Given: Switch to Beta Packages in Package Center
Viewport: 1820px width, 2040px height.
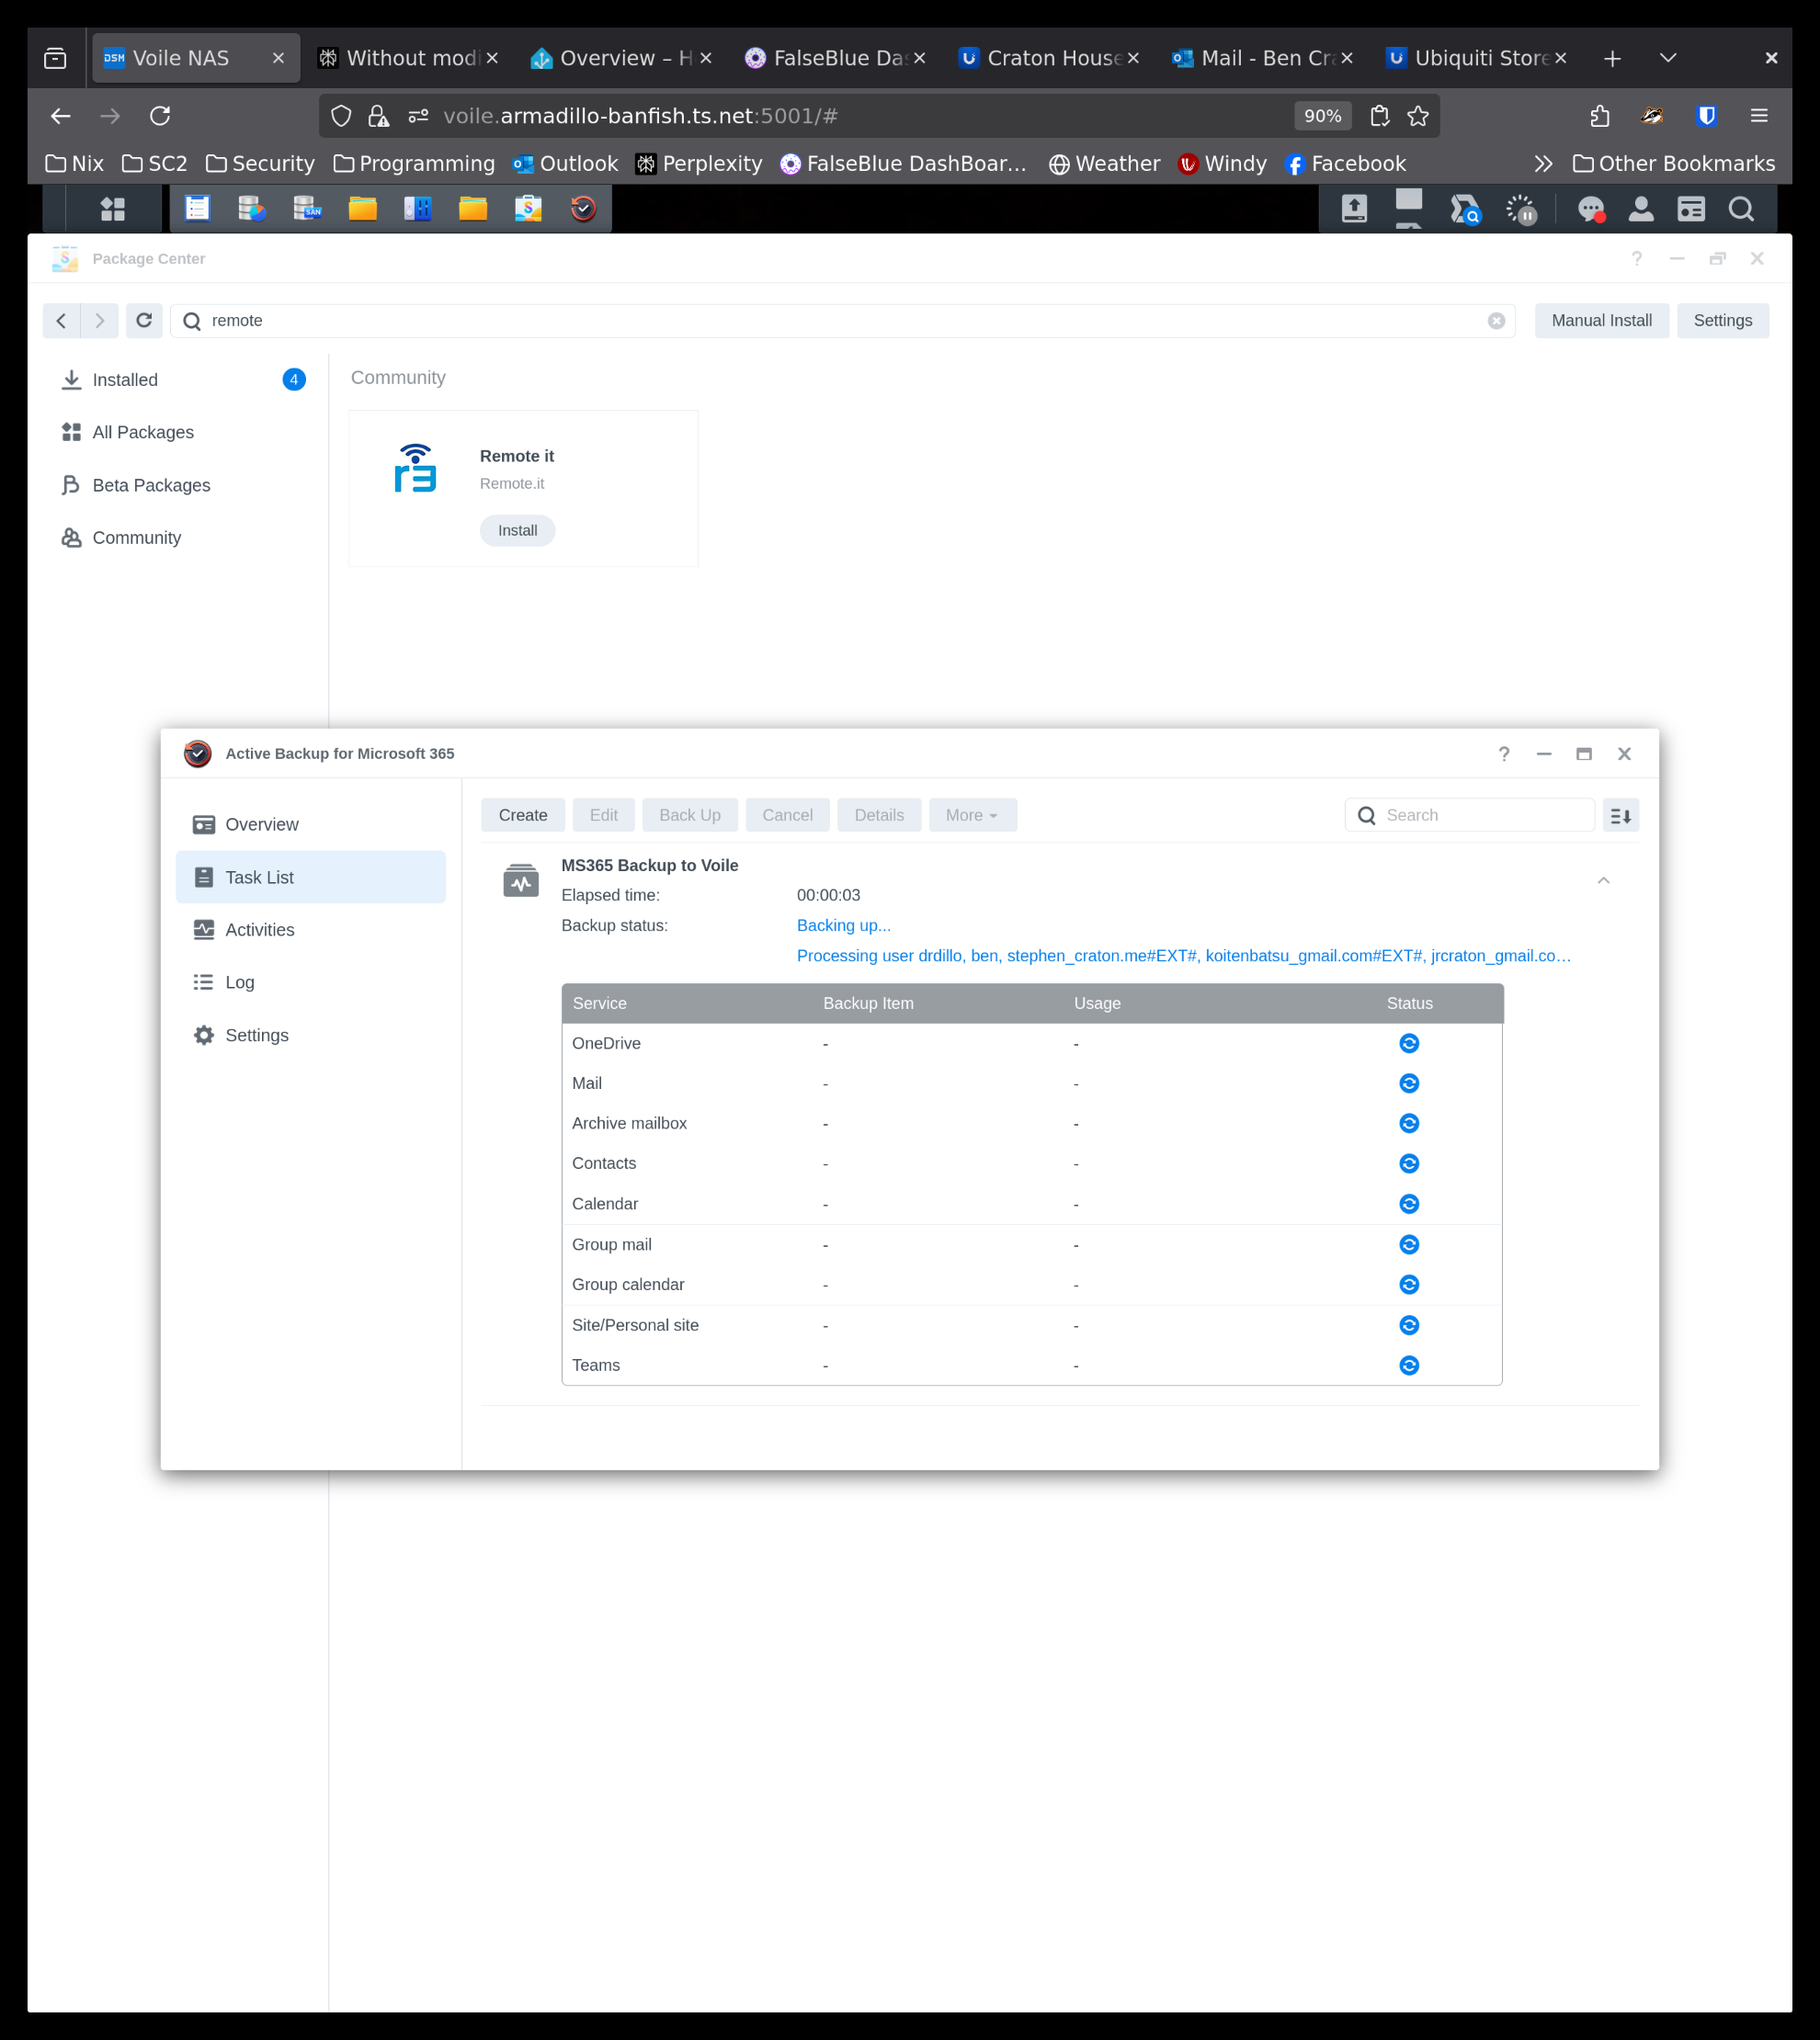Looking at the screenshot, I should [x=151, y=485].
